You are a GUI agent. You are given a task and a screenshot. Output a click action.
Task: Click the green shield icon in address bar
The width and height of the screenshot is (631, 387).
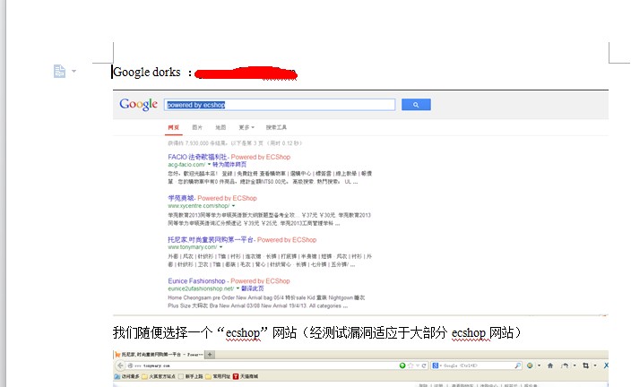(402, 365)
